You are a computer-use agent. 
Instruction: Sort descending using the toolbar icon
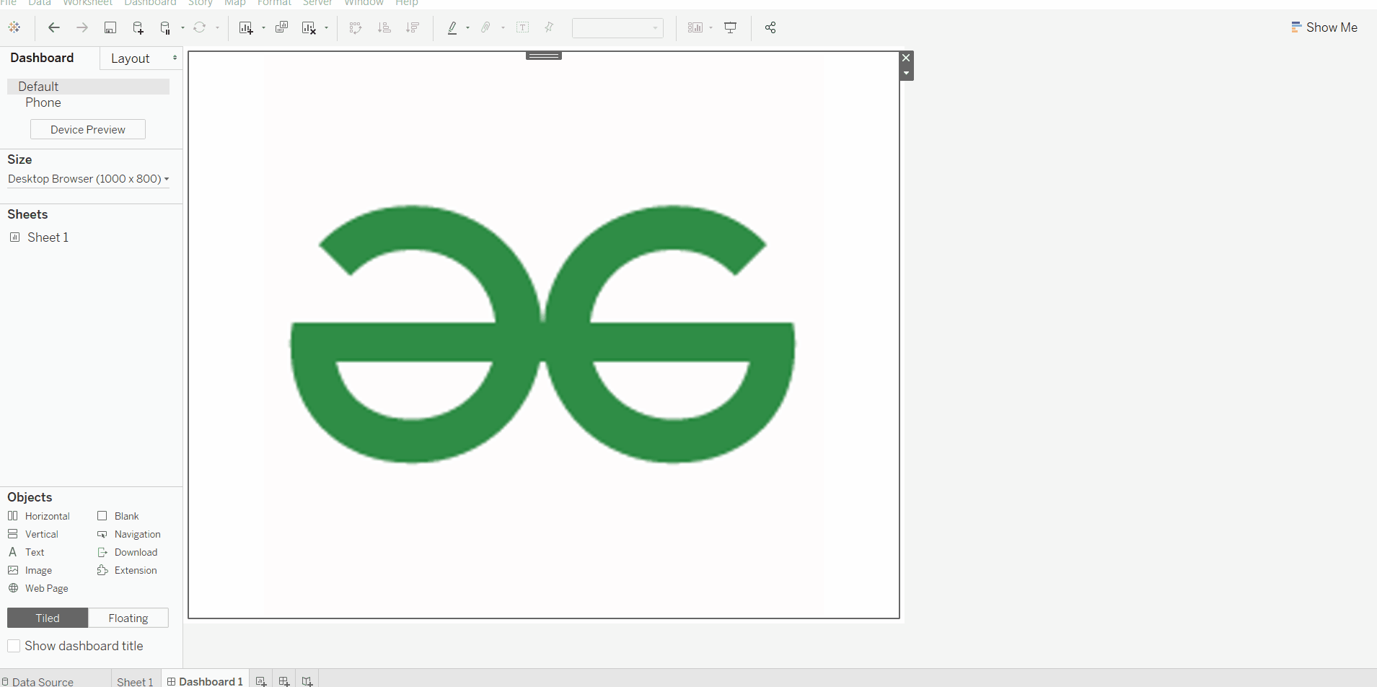[413, 27]
